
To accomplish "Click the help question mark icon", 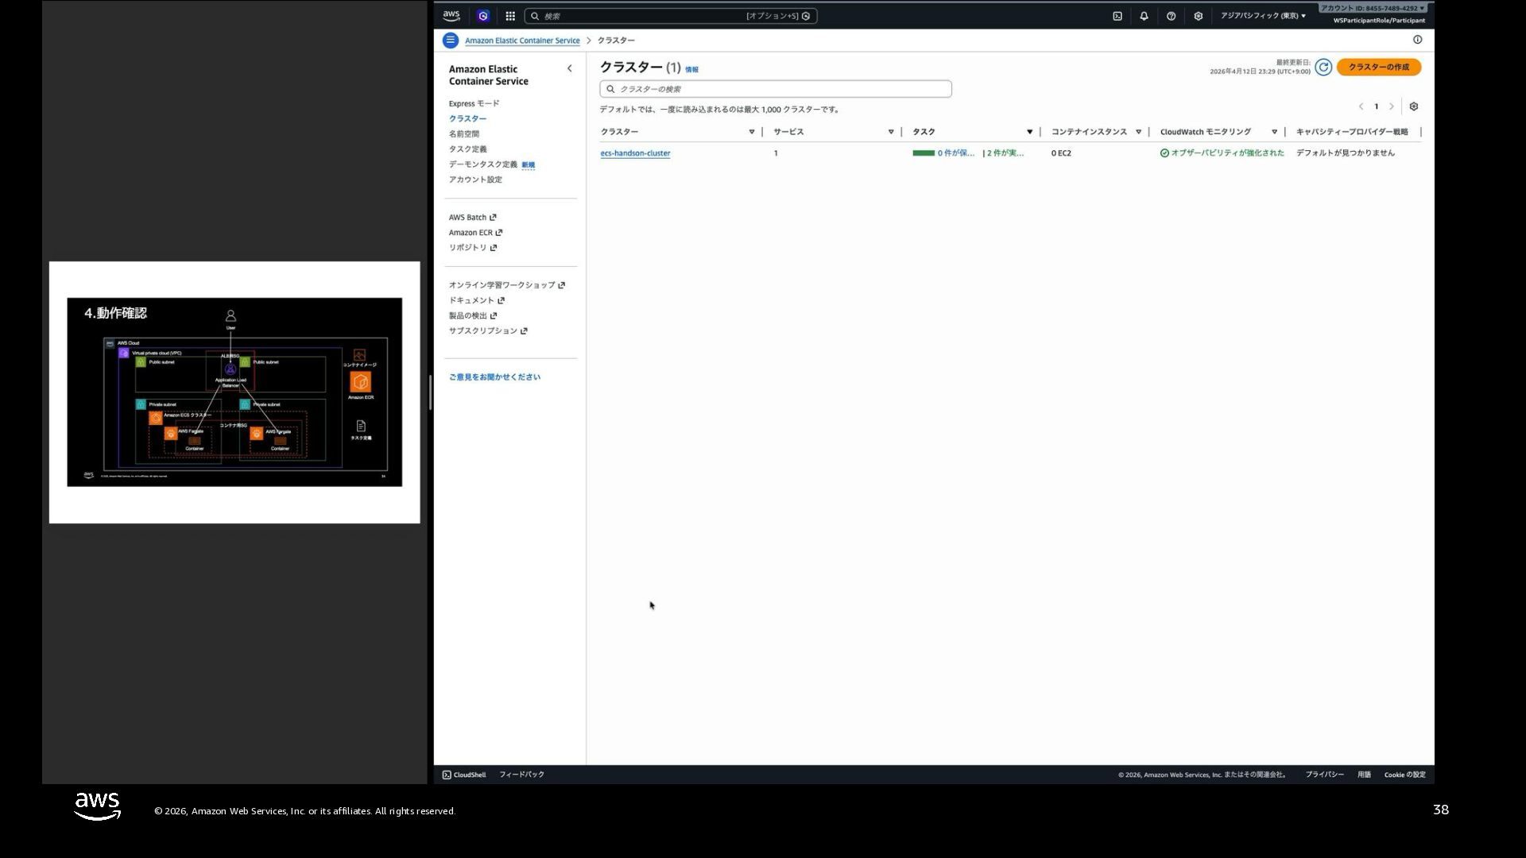I will 1171,16.
